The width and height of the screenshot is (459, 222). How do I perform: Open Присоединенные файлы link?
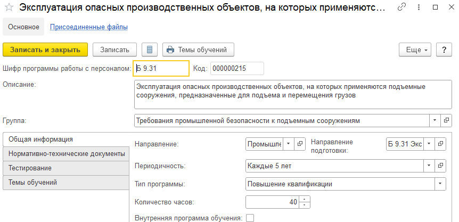pos(89,27)
